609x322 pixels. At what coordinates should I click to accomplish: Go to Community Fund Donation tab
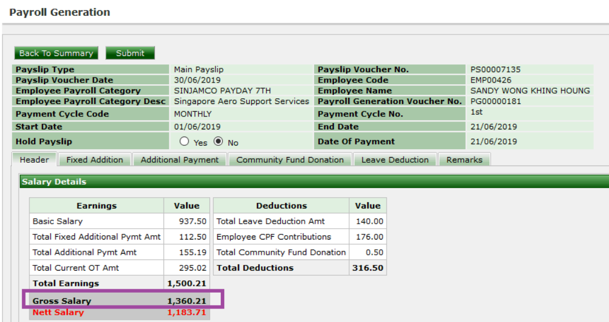(290, 160)
